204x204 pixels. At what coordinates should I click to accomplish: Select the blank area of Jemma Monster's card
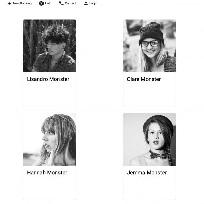[x=150, y=188]
